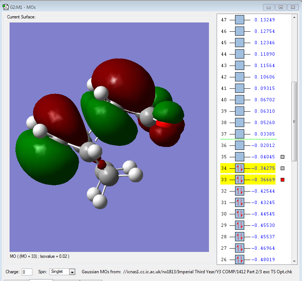Toggle the gray surface marker beside orbital 34

283,168
